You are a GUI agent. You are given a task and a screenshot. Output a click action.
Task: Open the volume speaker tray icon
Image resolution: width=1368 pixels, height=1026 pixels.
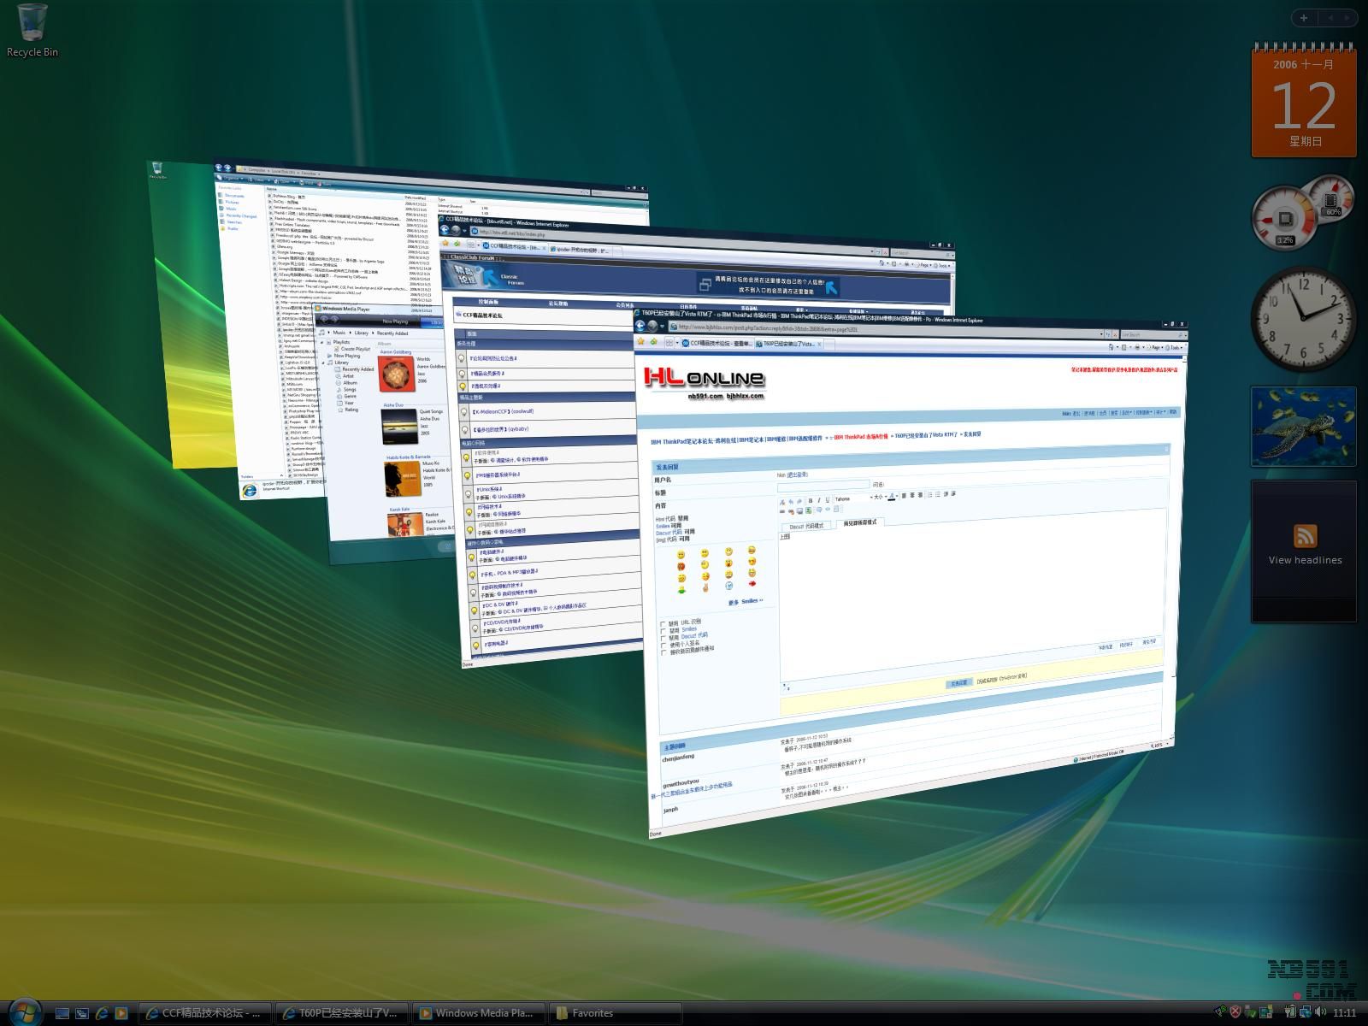(x=1319, y=1012)
